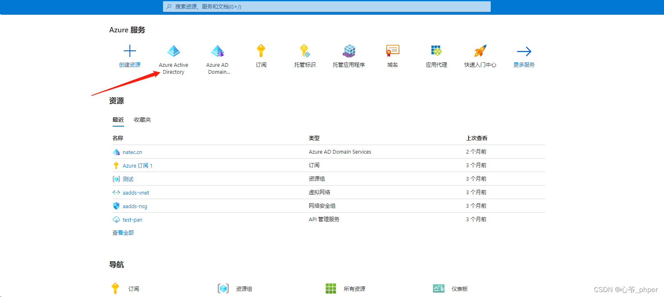Click the '2 个月前' last viewed cell
Screen dimensions: 664x297
pos(476,152)
